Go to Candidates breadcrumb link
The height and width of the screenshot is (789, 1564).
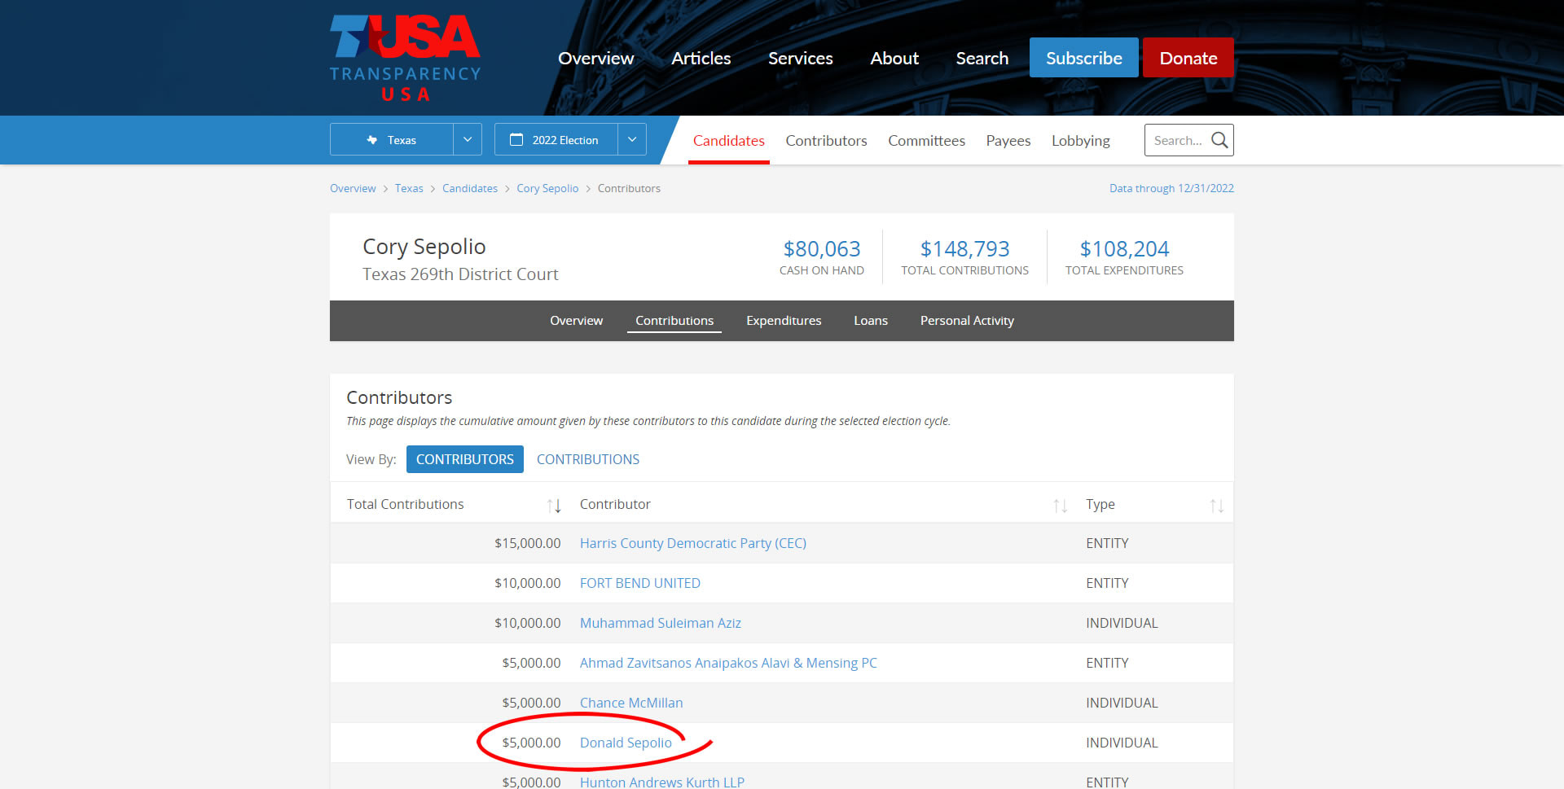click(470, 188)
